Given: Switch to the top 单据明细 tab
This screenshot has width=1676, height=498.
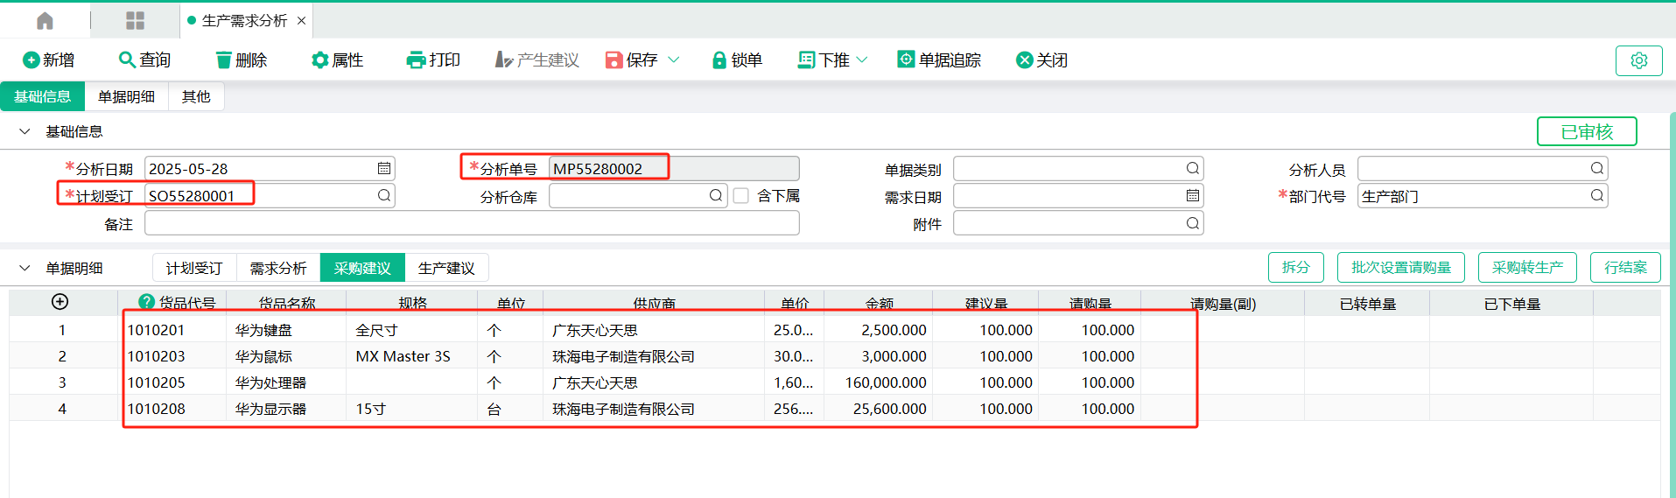Looking at the screenshot, I should tap(126, 96).
